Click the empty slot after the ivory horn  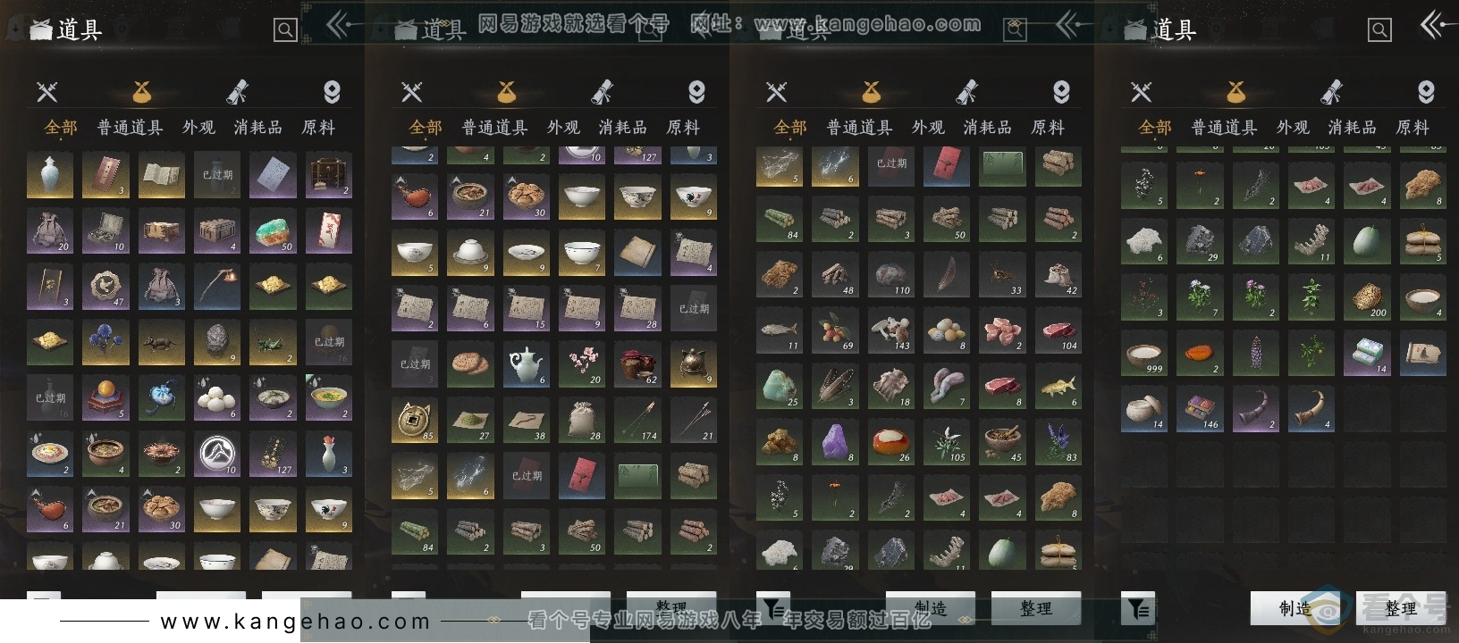click(x=1367, y=409)
